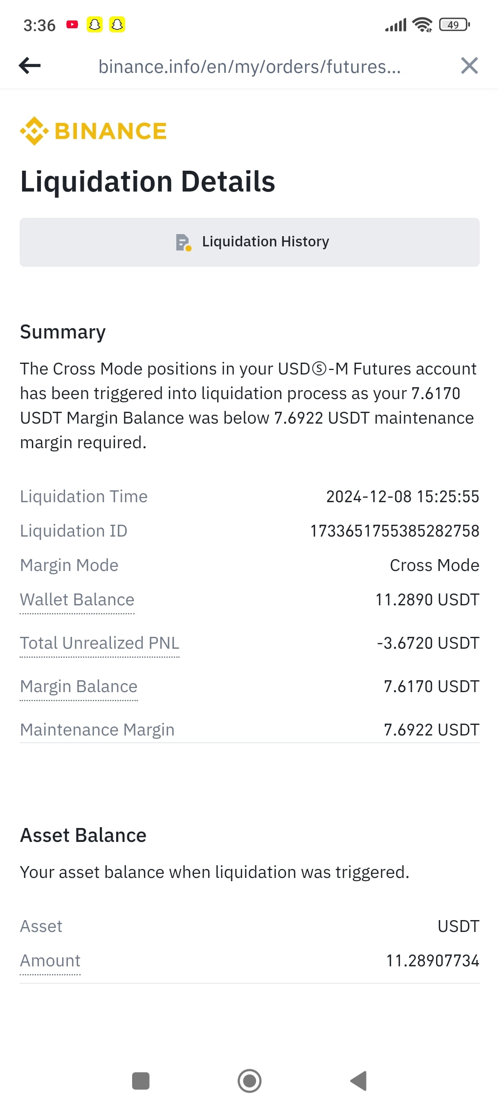Tap the first Snapchat notification icon
499x1110 pixels.
[x=95, y=25]
